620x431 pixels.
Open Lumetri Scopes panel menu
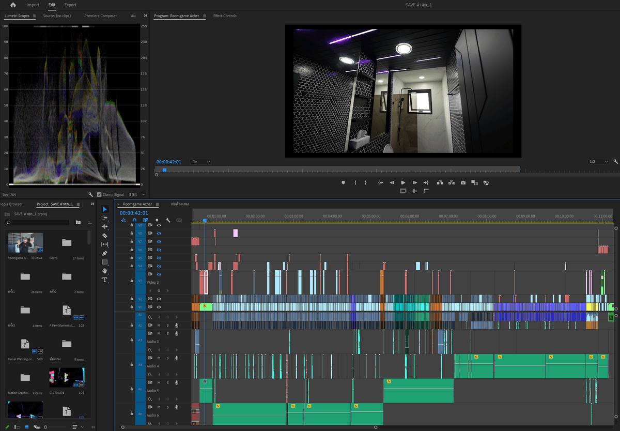coord(35,16)
